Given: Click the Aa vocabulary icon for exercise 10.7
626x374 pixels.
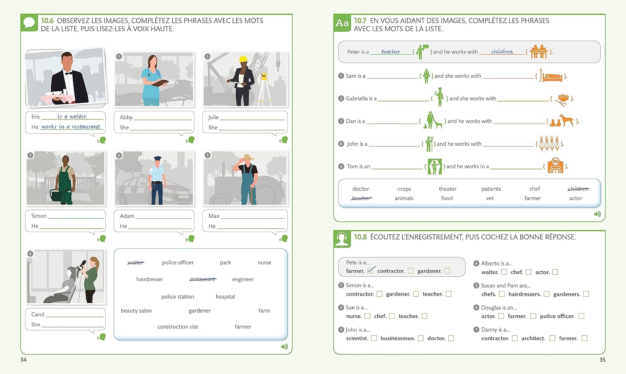Looking at the screenshot, I should click(342, 23).
